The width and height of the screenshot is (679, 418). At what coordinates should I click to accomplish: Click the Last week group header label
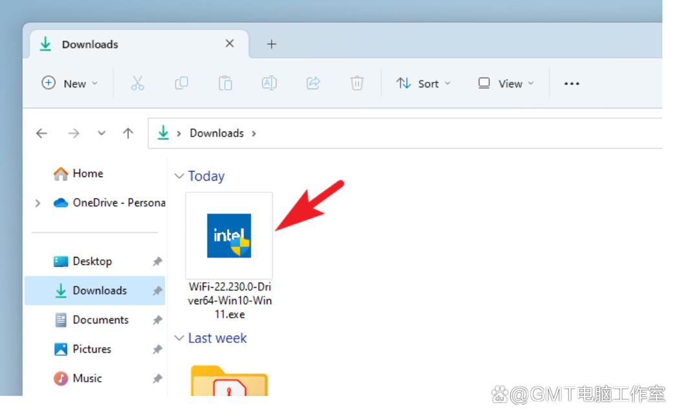[x=217, y=338]
